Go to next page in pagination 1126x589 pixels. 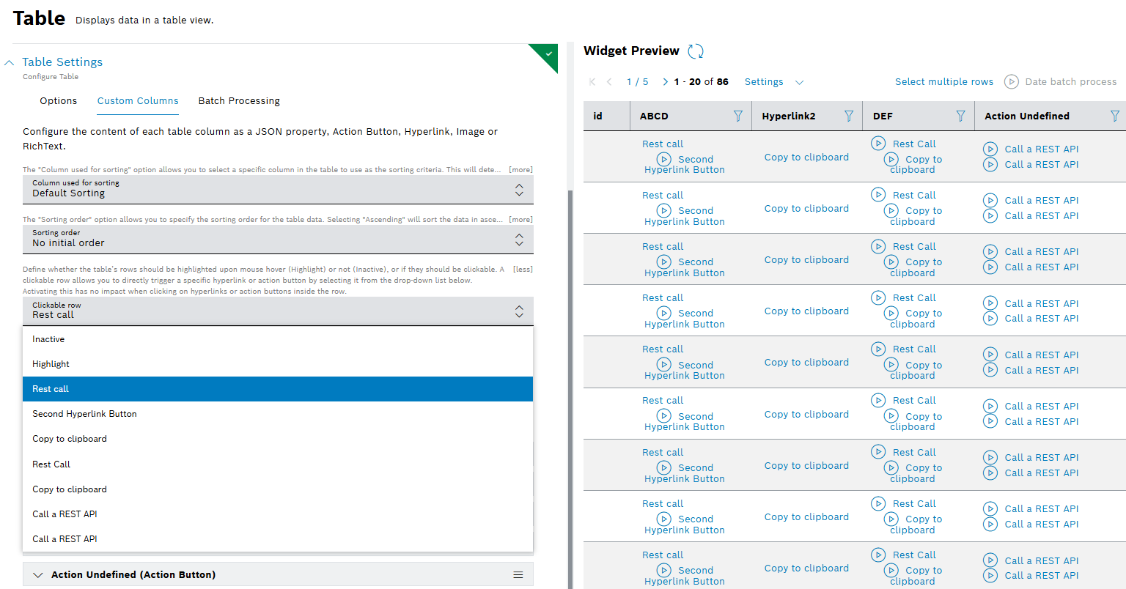(x=665, y=82)
